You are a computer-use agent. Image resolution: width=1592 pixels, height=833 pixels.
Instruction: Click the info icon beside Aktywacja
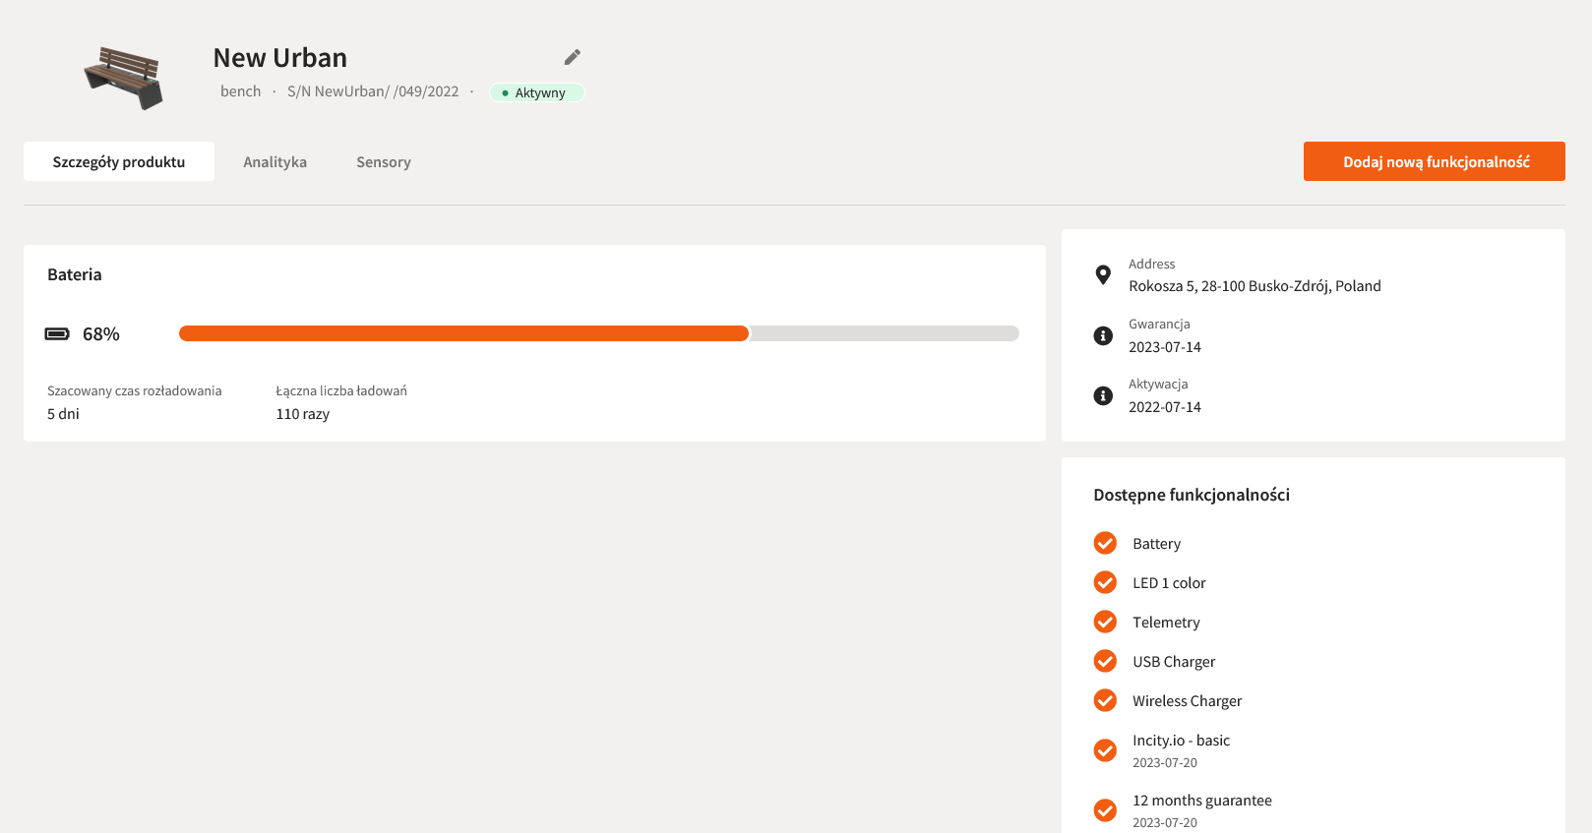click(x=1103, y=395)
